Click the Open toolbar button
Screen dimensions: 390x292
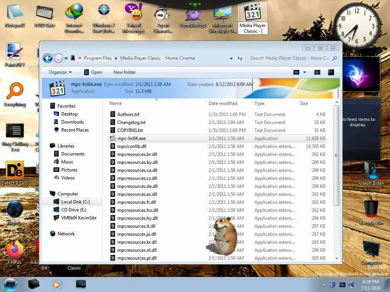tap(93, 72)
